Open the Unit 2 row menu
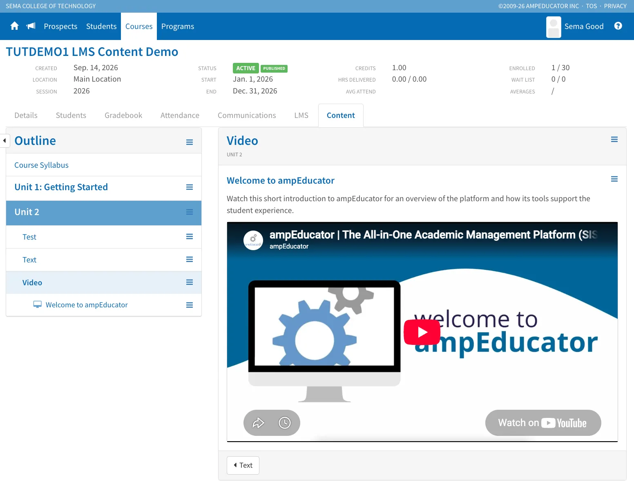The image size is (634, 493). coord(190,212)
